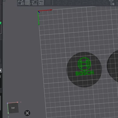
Task: Click the fit camera view icon
Action: pyautogui.click(x=27, y=113)
